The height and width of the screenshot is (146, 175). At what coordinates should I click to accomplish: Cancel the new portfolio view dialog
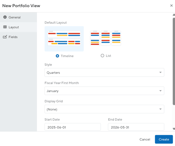coord(145,139)
